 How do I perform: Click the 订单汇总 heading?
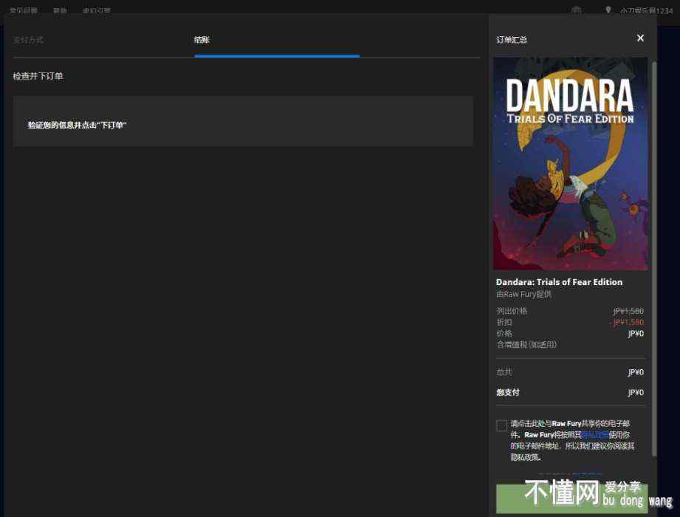(x=512, y=40)
